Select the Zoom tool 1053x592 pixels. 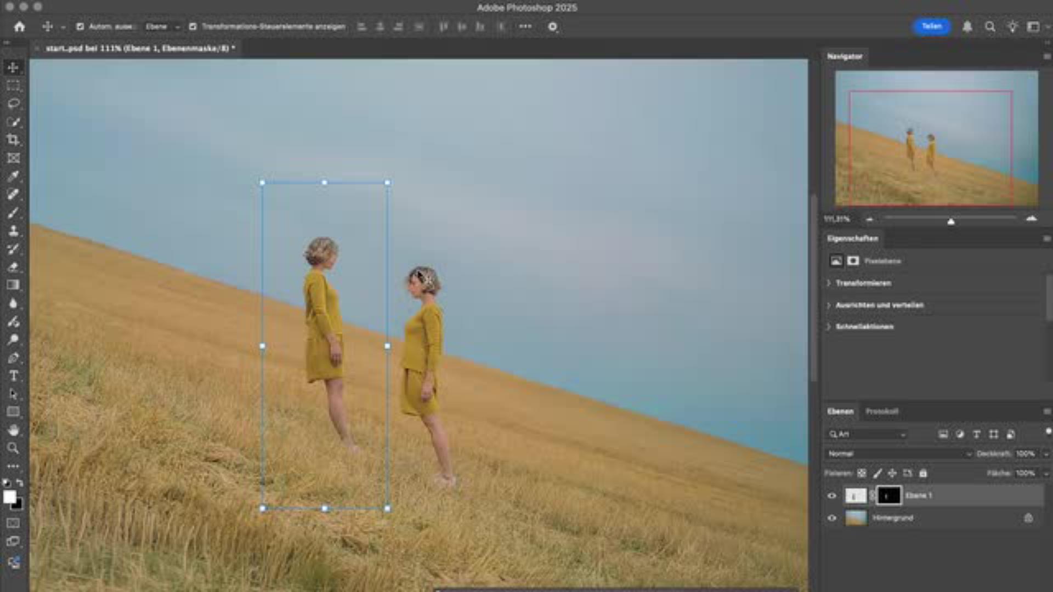tap(13, 448)
